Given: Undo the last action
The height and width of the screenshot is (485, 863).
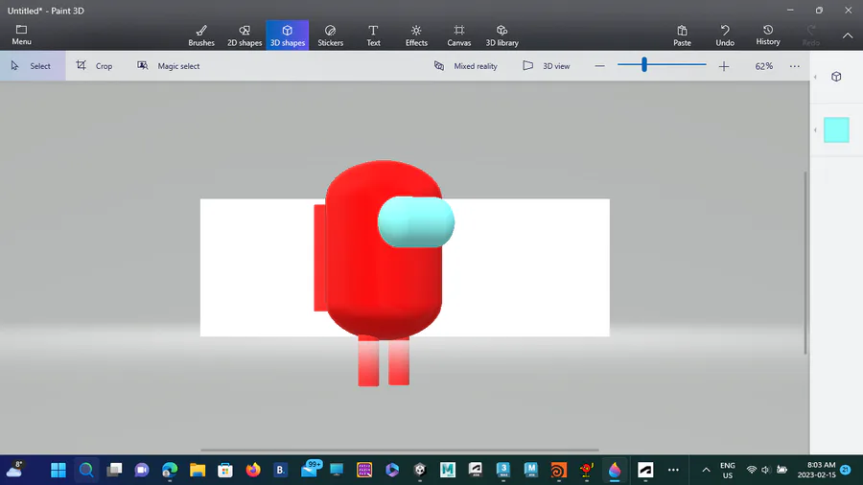Looking at the screenshot, I should [x=725, y=35].
